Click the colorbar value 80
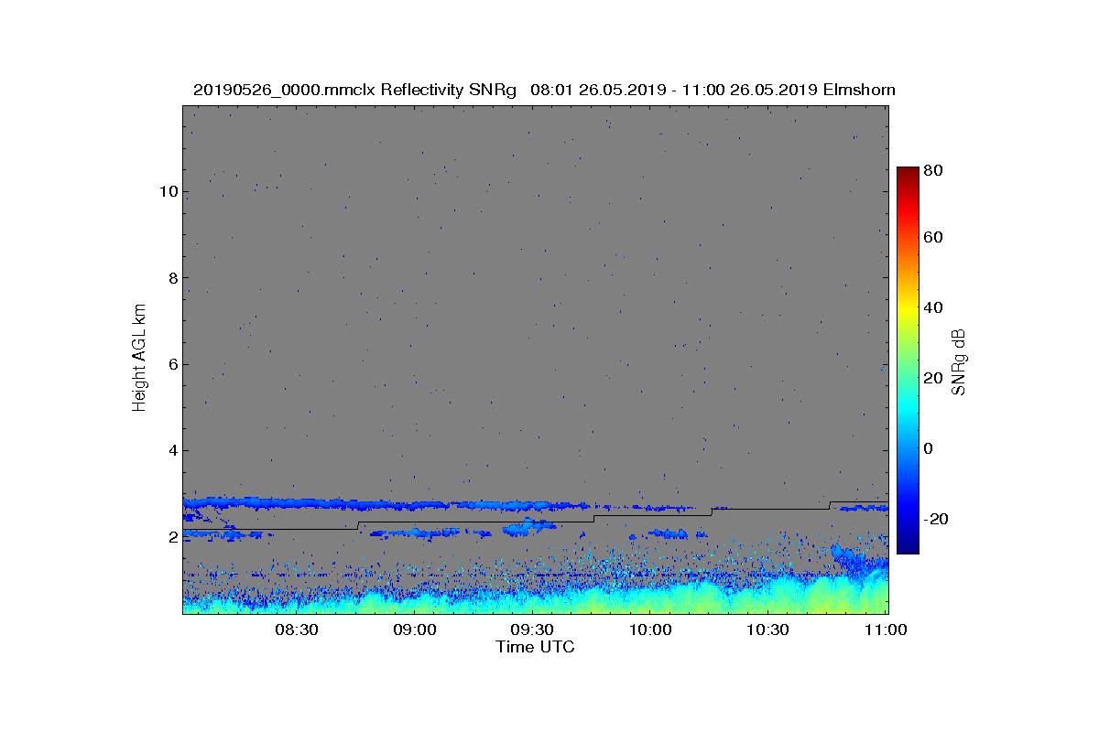The image size is (1099, 732). tap(934, 170)
